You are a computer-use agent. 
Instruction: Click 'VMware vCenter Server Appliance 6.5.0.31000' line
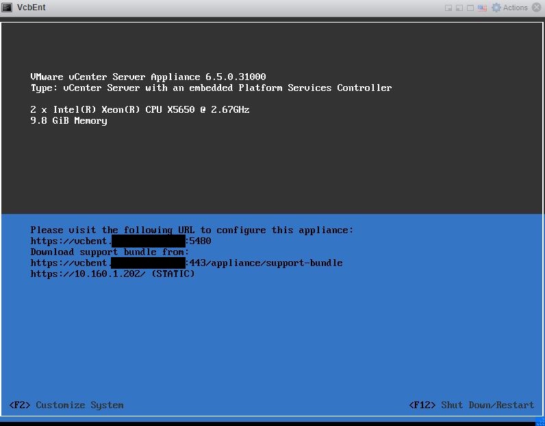coord(148,77)
